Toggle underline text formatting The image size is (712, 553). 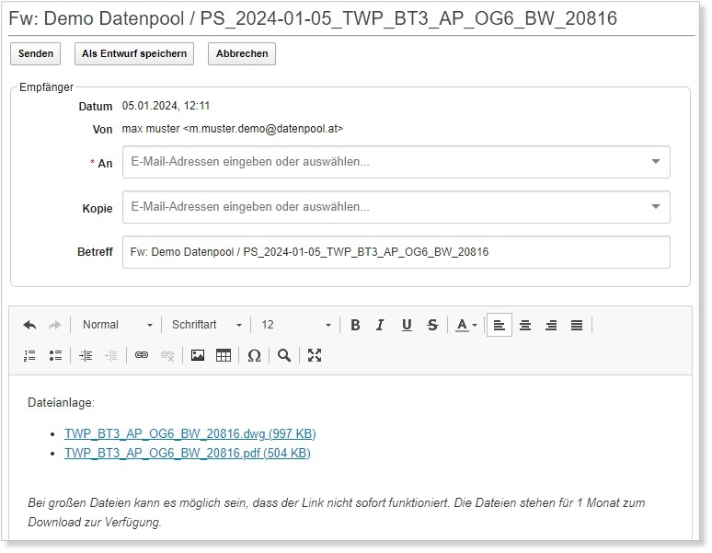(407, 325)
